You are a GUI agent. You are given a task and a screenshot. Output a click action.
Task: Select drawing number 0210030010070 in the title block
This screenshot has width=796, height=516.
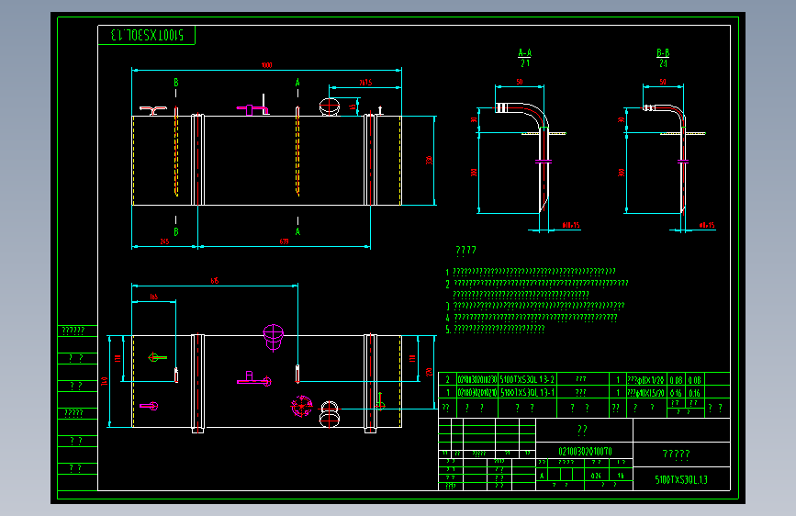point(585,451)
